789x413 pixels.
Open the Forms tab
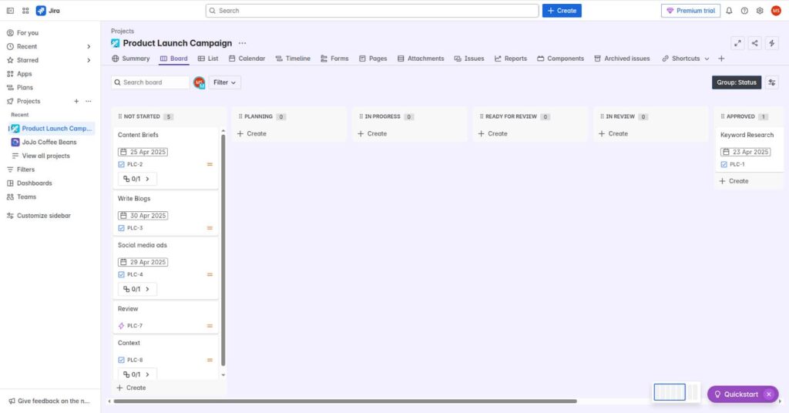[334, 59]
